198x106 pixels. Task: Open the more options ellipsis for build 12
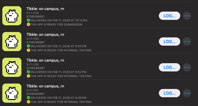(187, 67)
